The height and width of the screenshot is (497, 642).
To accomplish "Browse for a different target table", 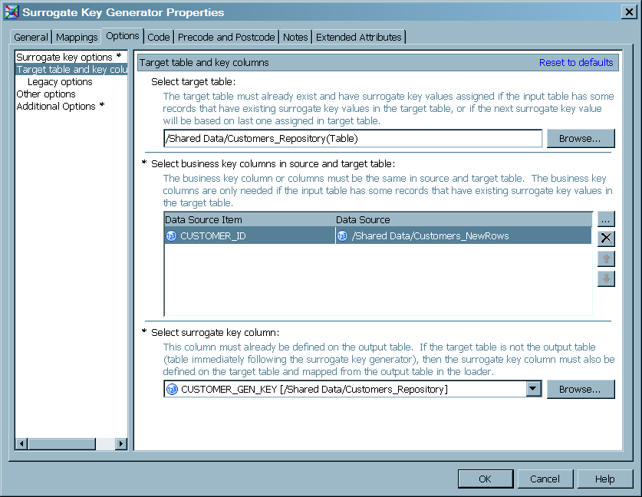I will click(x=580, y=138).
